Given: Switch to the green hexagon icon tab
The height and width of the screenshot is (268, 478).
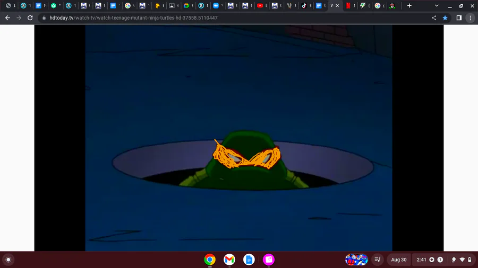Looking at the screenshot, I should pyautogui.click(x=54, y=5).
